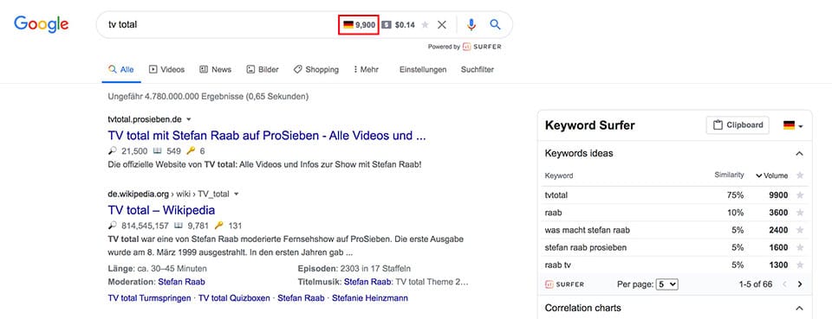Click keyword 'tvtotal' in ideas list
Image resolution: width=832 pixels, height=319 pixels.
pyautogui.click(x=556, y=195)
